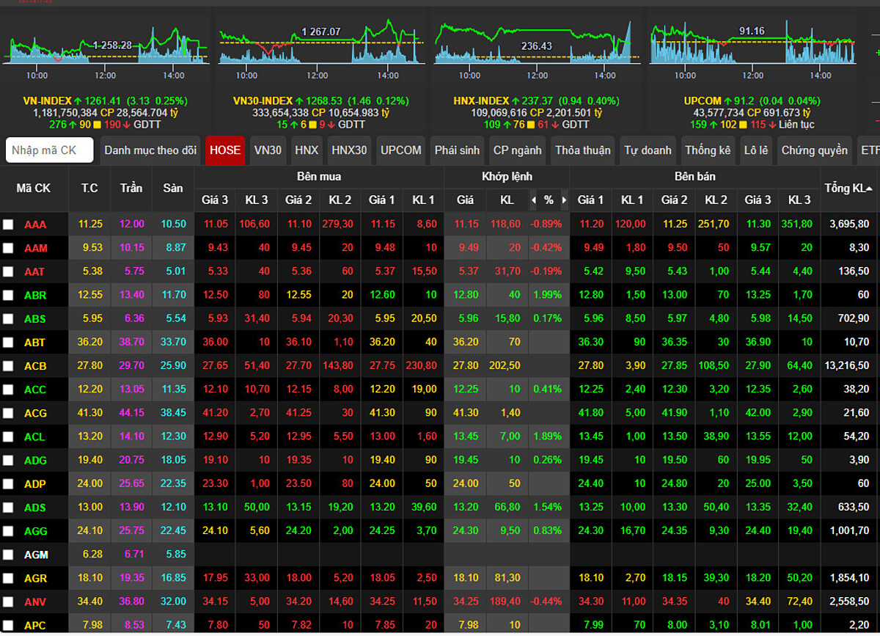Select the ANV row checkbox

(8, 602)
